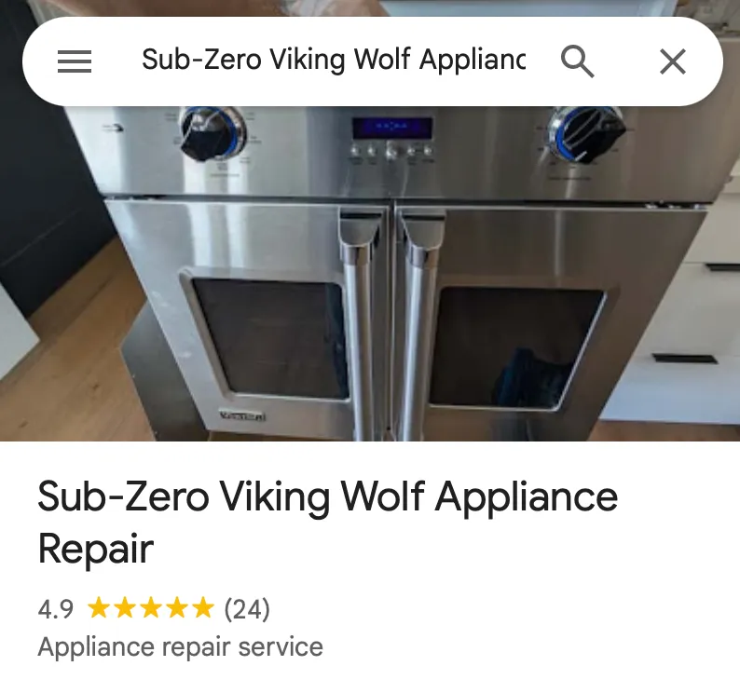Click the first yellow rating star
This screenshot has width=740, height=693.
tap(99, 607)
